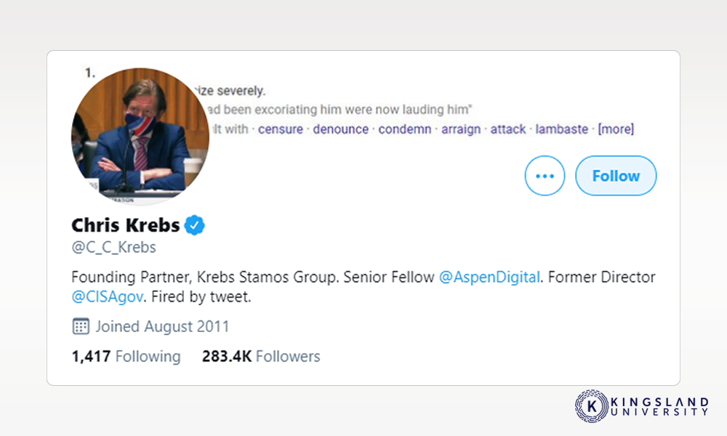Expand the [more] synonyms link

click(616, 129)
